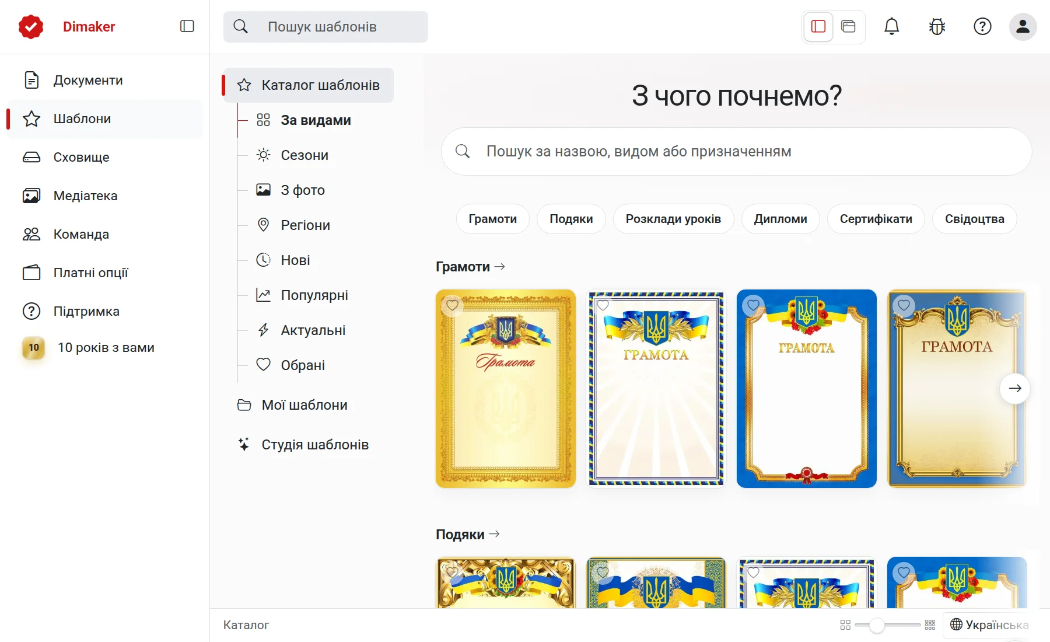Favorite the striped-border ГРАМОТА template

(x=603, y=305)
